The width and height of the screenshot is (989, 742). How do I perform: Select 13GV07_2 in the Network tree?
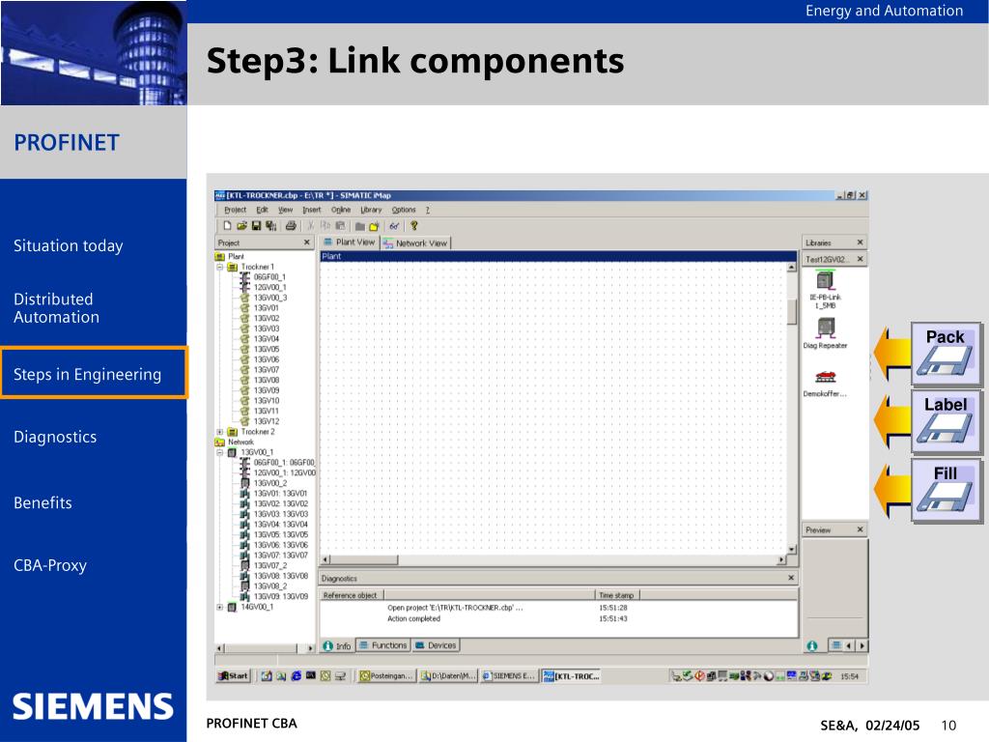[x=270, y=565]
